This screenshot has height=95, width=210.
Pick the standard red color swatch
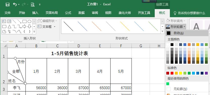click(x=172, y=73)
